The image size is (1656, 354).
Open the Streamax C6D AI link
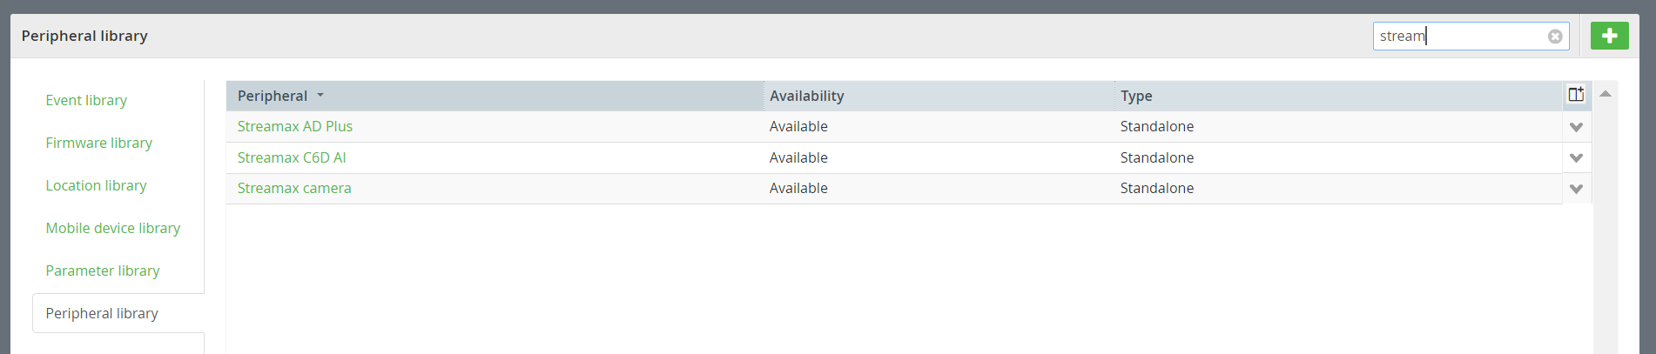pyautogui.click(x=292, y=157)
